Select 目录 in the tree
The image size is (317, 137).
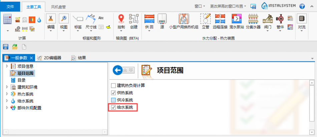(x=21, y=80)
